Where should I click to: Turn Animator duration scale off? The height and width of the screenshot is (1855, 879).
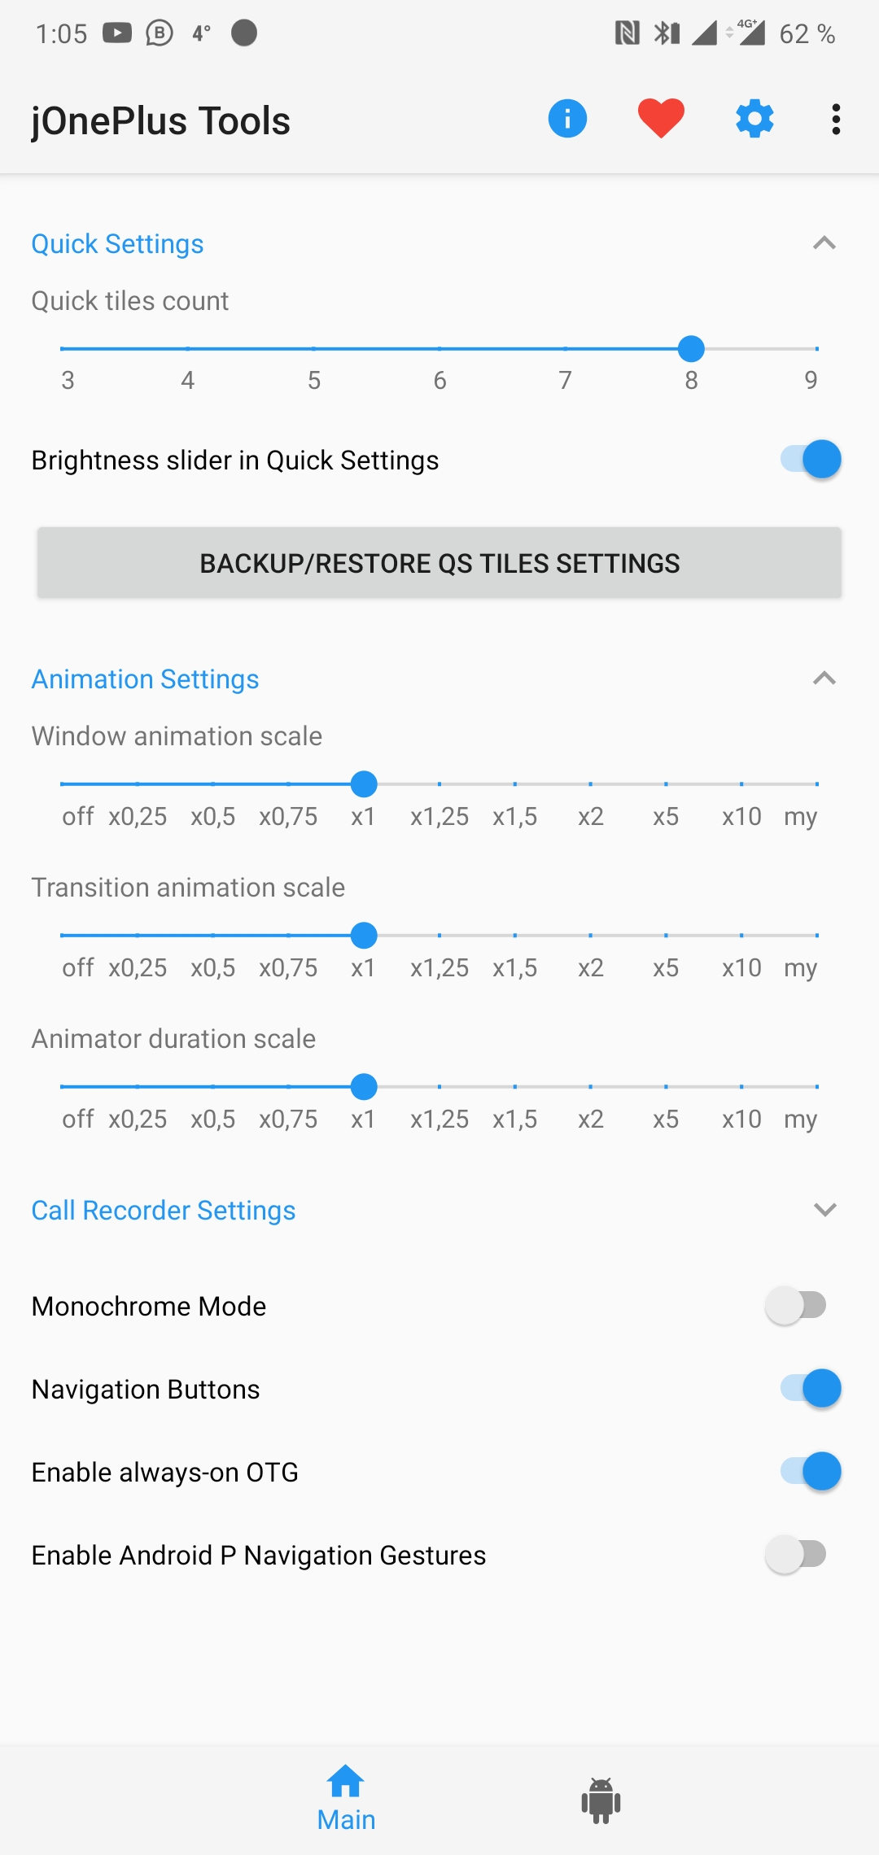coord(63,1087)
